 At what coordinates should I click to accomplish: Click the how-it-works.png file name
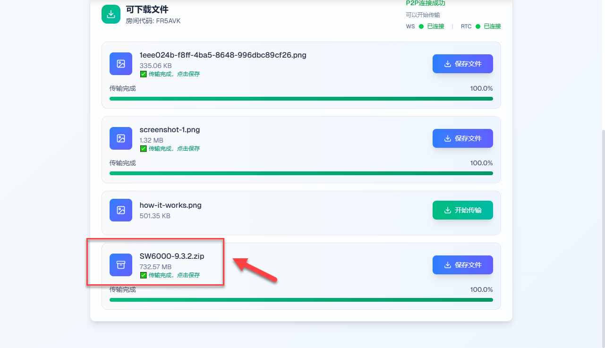170,205
